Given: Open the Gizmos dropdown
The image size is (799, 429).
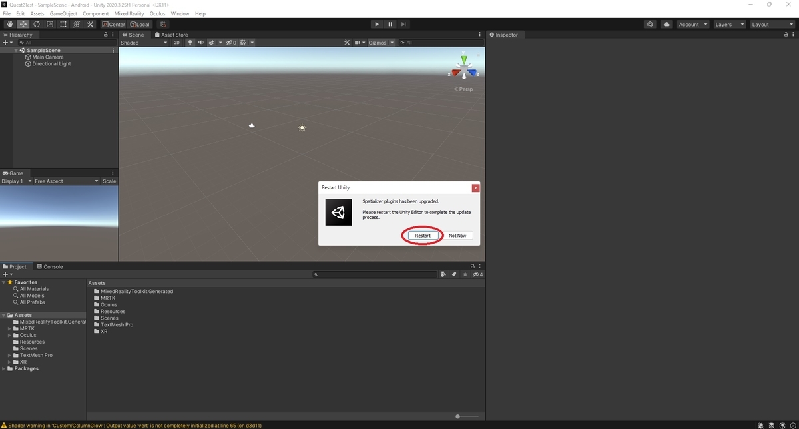Looking at the screenshot, I should (x=381, y=43).
